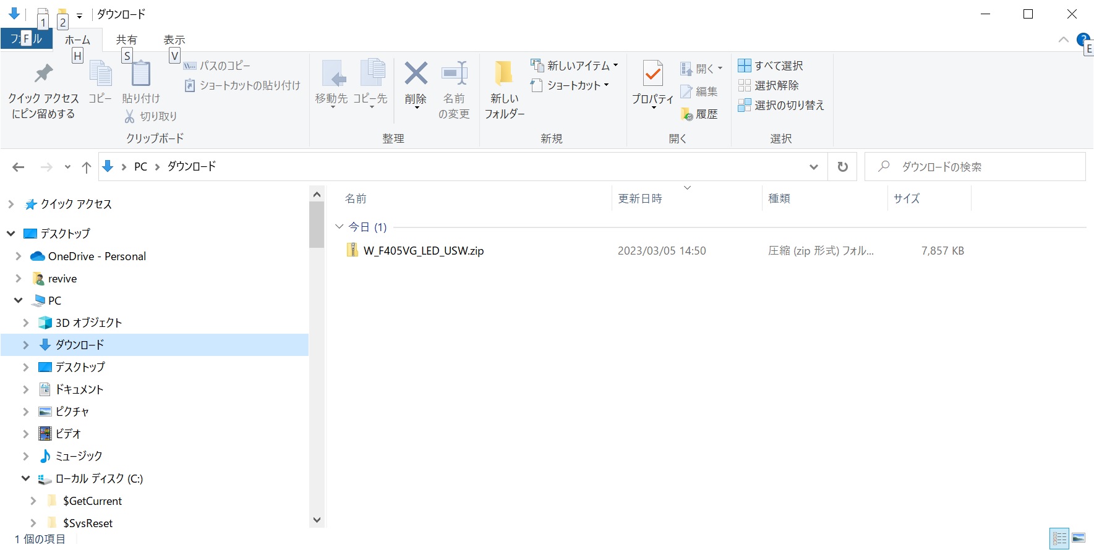Viewport: 1094px width, 550px height.
Task: Click the Downloads search box
Action: [x=975, y=167]
